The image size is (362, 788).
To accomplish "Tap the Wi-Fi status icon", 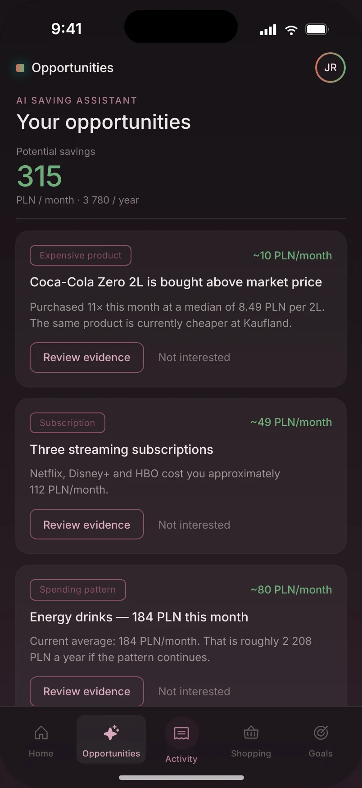I will [x=291, y=30].
